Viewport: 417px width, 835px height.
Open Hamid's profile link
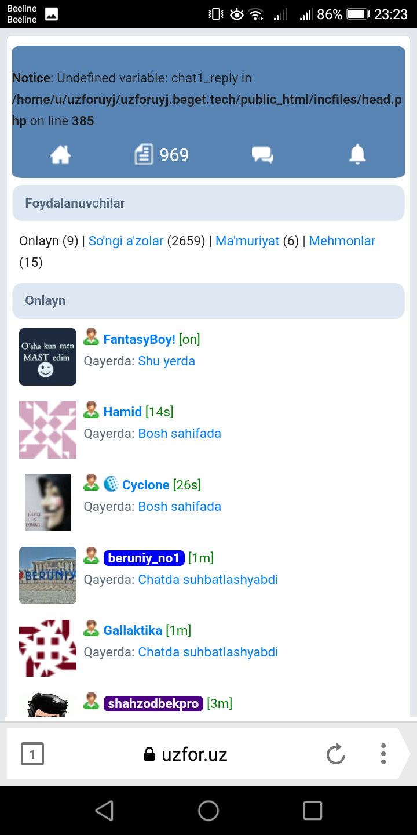click(122, 412)
